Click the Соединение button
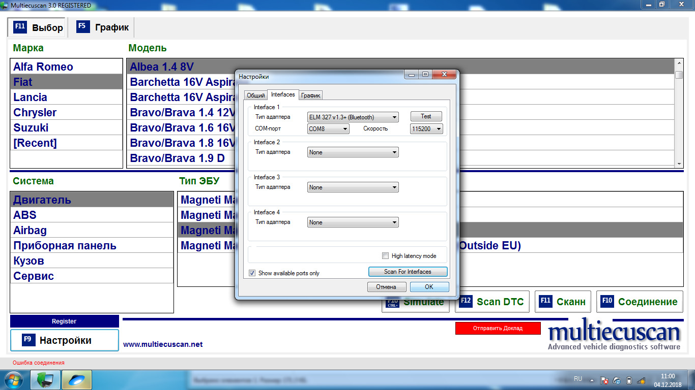This screenshot has height=390, width=695. (x=640, y=302)
